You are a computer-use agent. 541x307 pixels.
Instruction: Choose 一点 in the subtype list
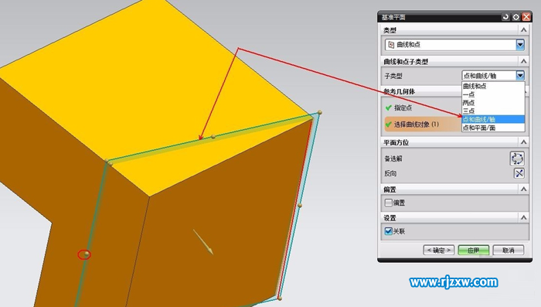[493, 94]
